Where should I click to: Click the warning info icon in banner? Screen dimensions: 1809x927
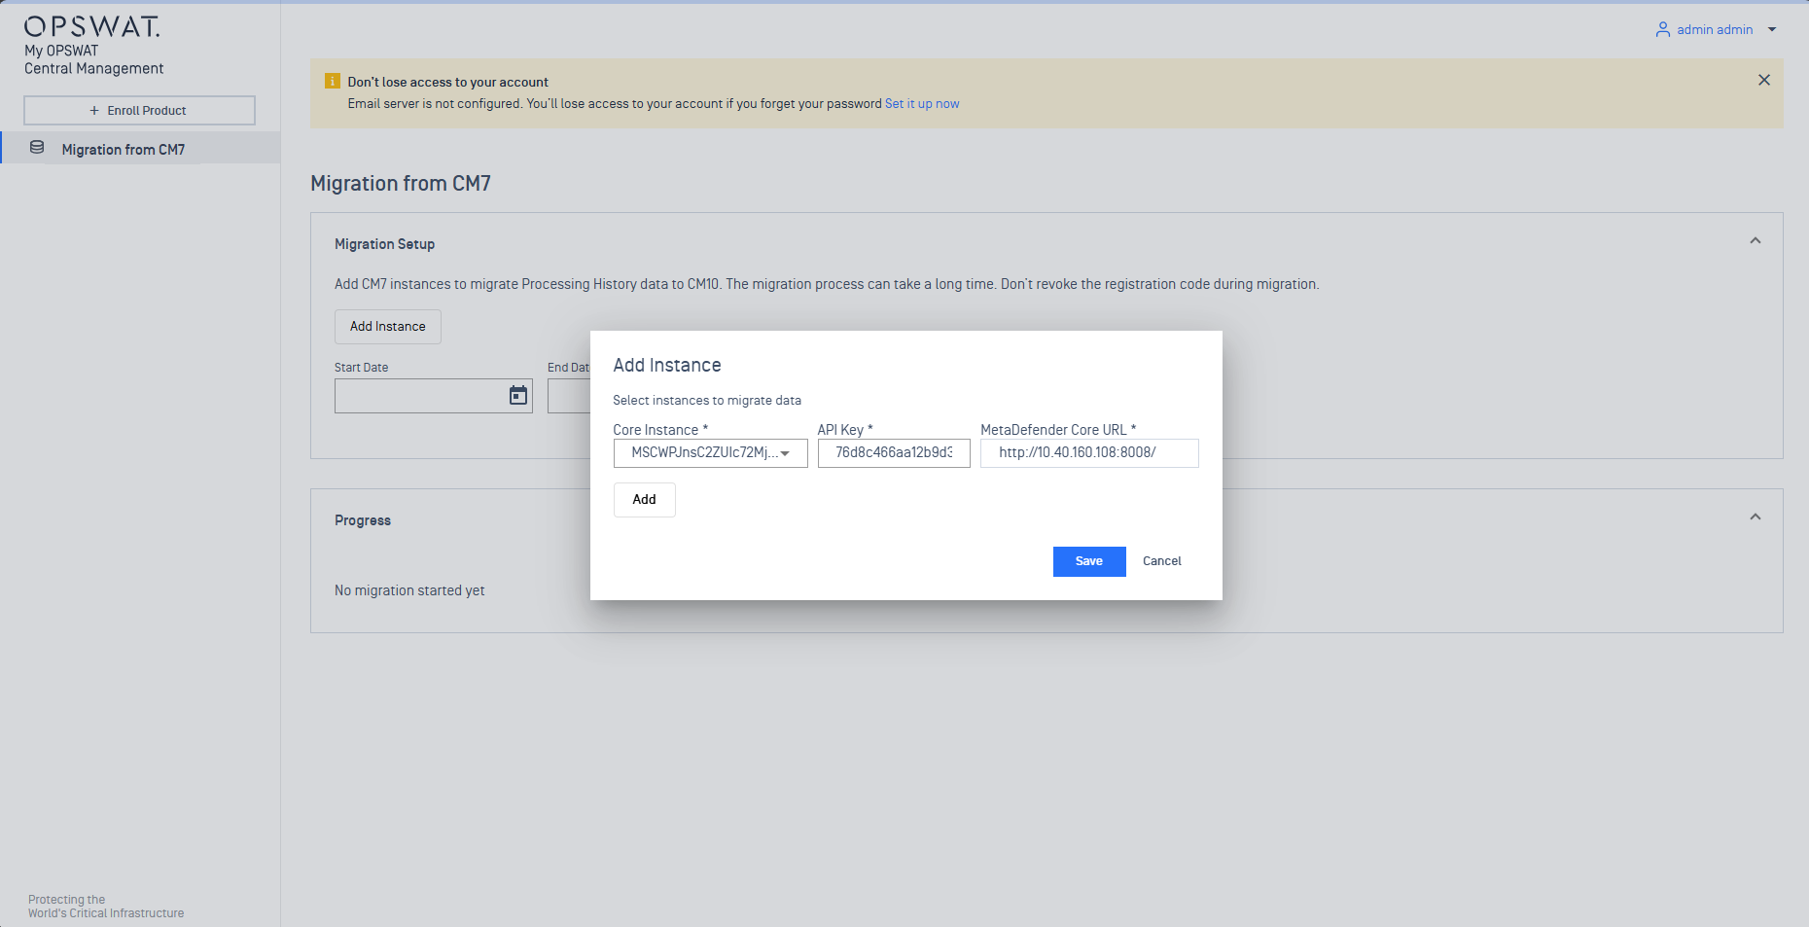332,82
